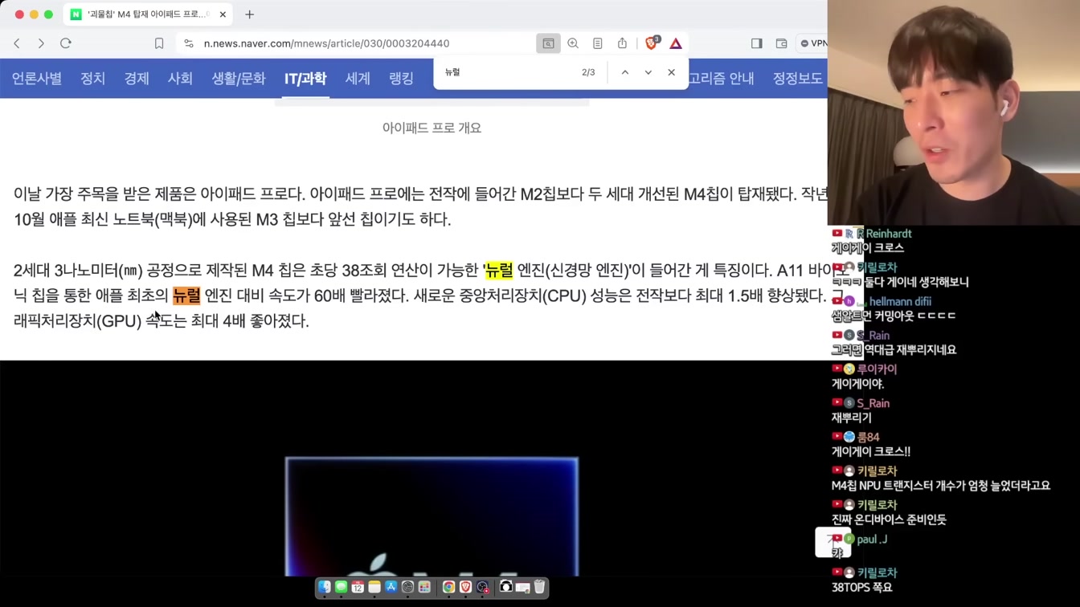
Task: Open the 생활/문화 news section
Action: coord(239,79)
